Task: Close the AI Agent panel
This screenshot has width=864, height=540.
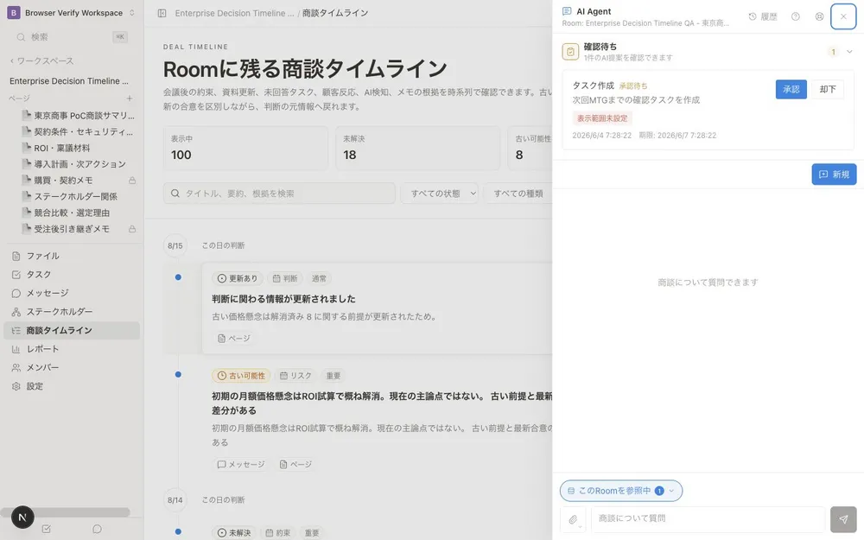Action: click(843, 16)
